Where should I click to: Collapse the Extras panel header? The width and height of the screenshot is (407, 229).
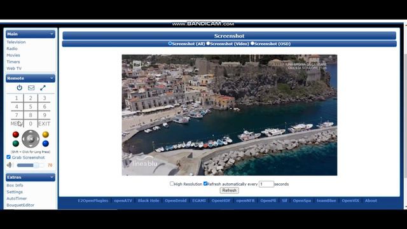click(x=31, y=177)
